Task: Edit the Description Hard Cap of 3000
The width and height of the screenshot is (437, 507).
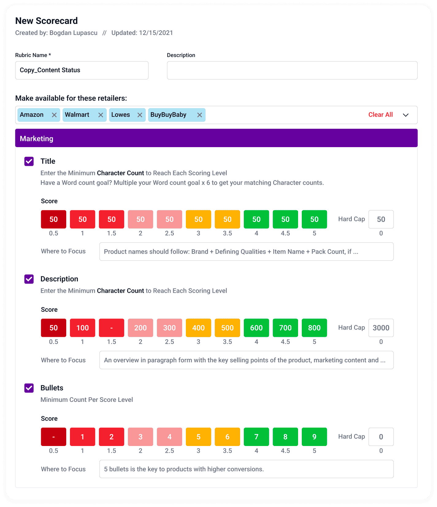Action: click(381, 328)
